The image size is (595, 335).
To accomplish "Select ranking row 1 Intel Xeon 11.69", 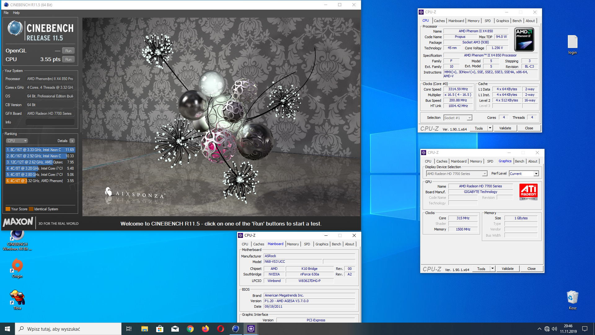I will [40, 150].
